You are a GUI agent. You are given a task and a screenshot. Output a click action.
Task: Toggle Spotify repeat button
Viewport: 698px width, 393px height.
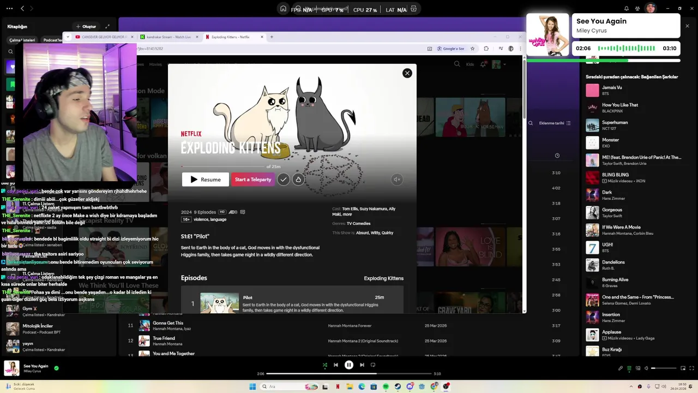[373, 365]
